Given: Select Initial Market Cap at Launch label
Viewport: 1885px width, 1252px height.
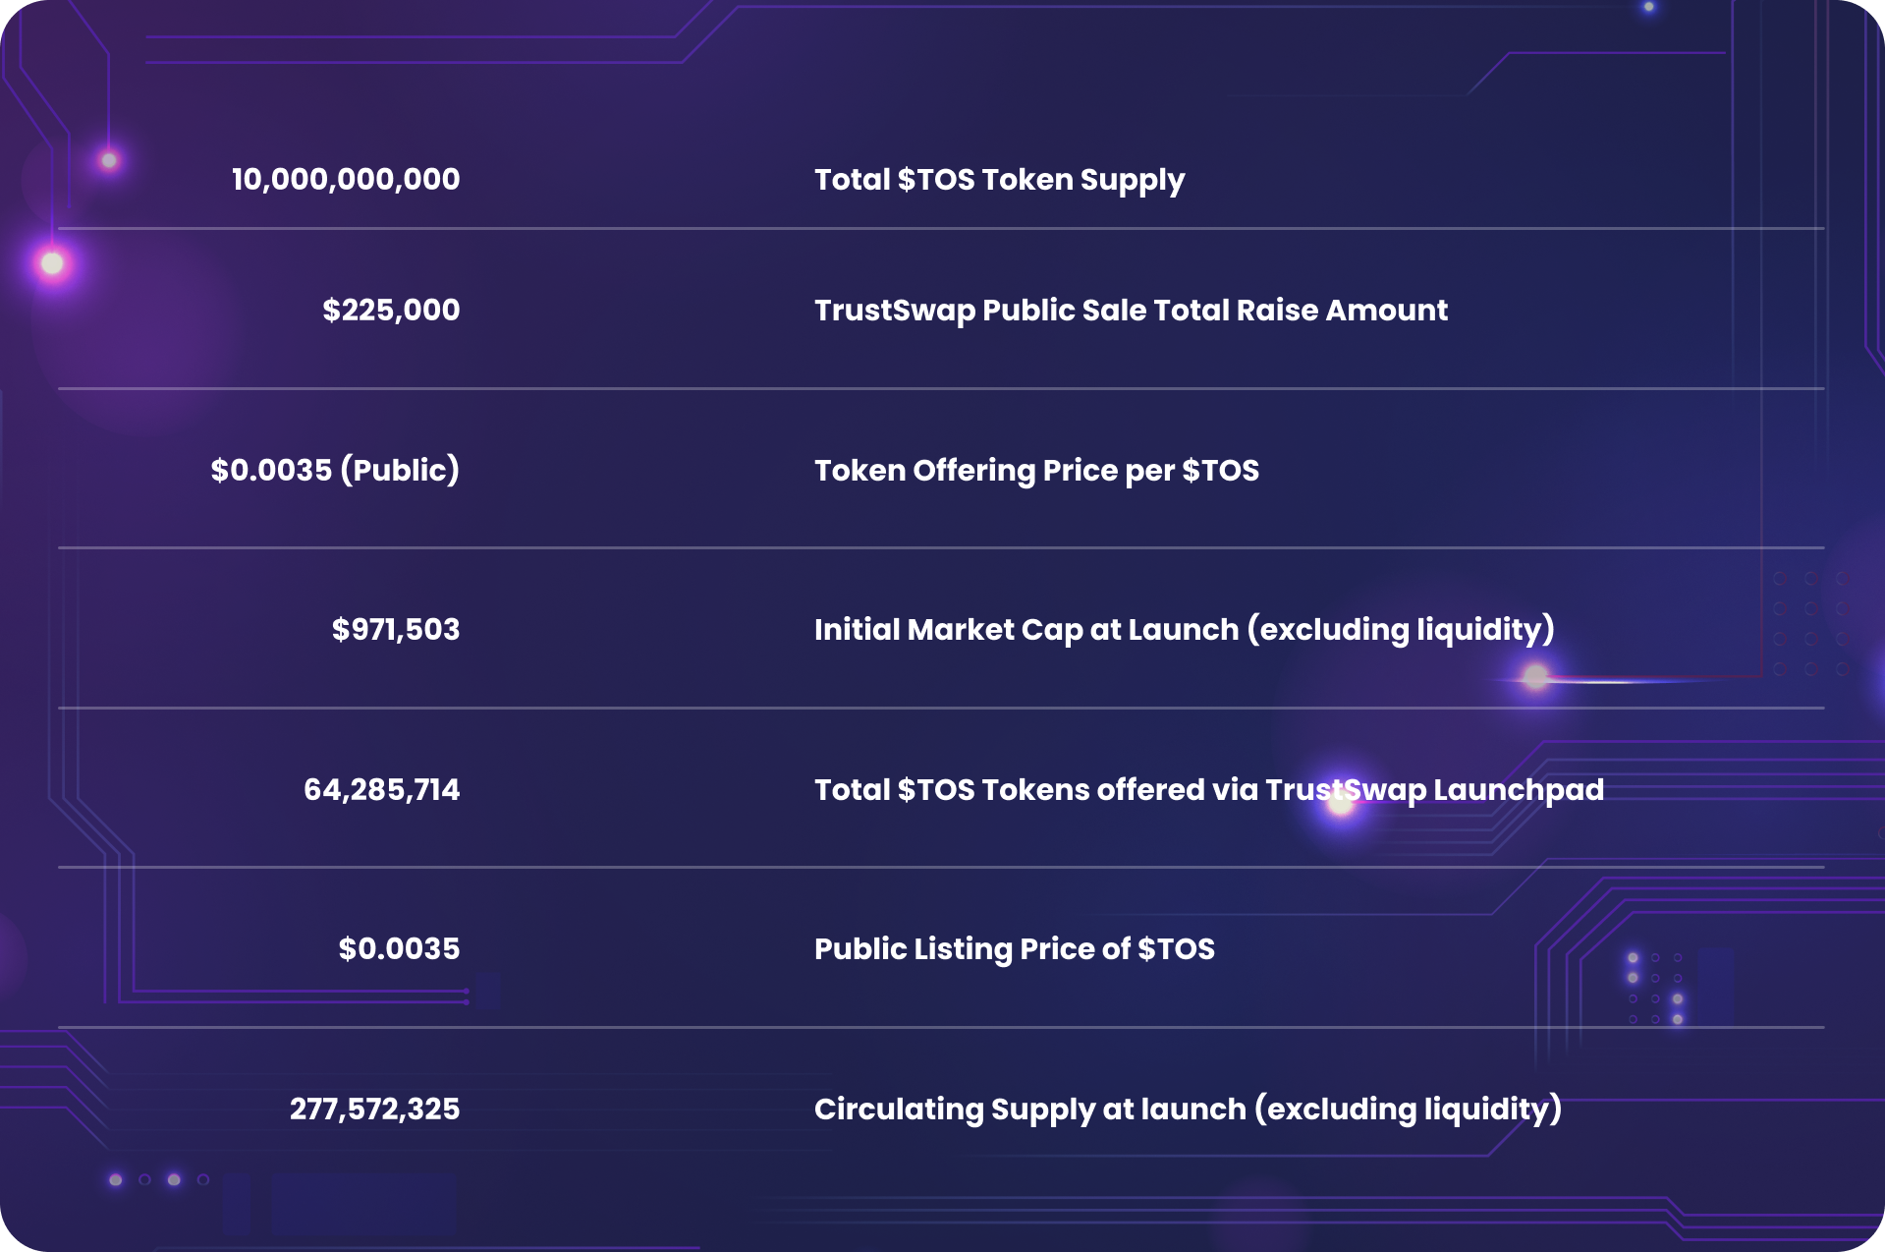Looking at the screenshot, I should [x=1184, y=630].
